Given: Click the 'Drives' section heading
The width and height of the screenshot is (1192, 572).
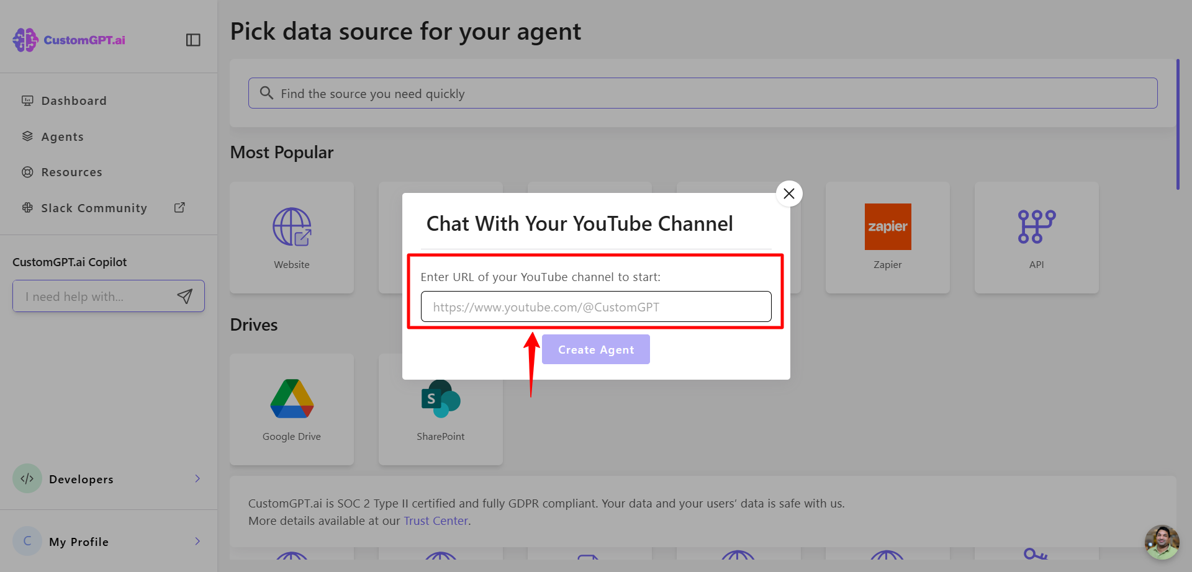Looking at the screenshot, I should pyautogui.click(x=254, y=325).
